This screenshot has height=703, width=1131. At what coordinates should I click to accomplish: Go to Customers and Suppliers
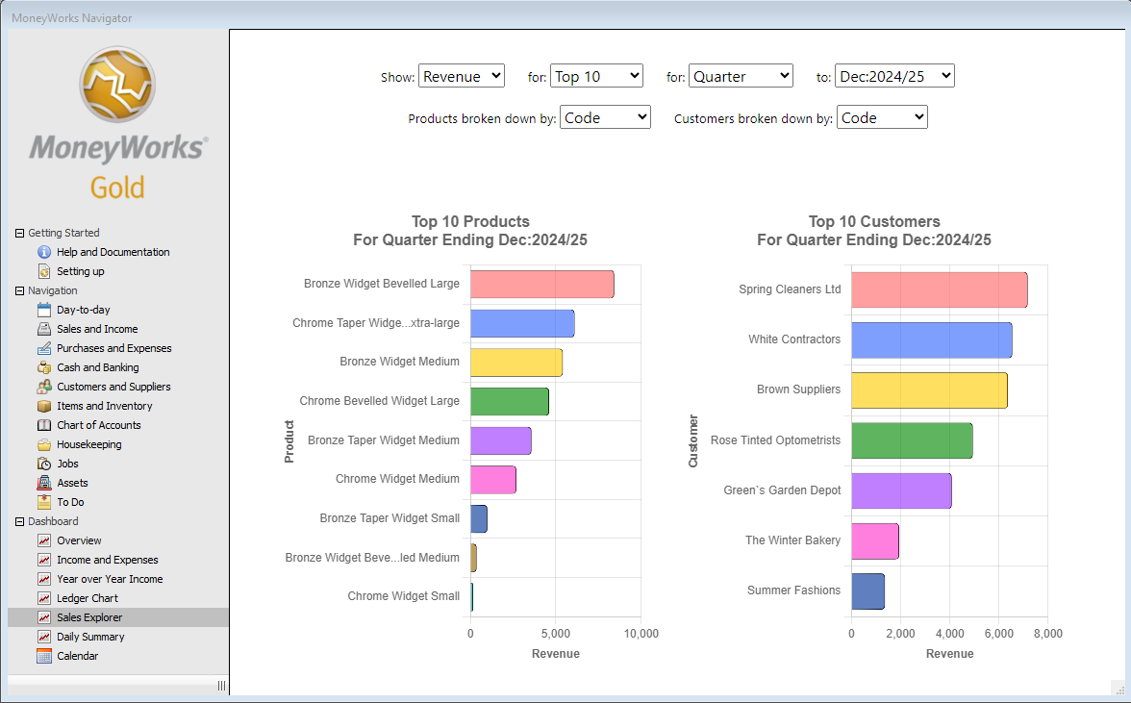[x=113, y=387]
